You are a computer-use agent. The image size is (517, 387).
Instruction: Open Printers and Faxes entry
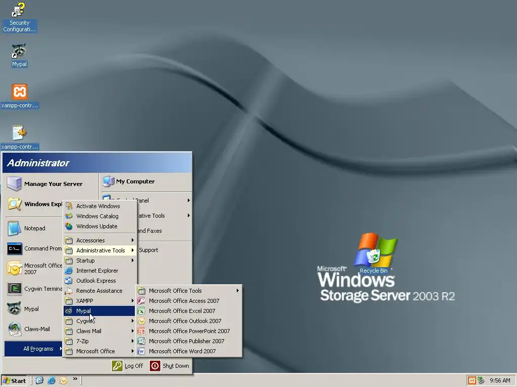pyautogui.click(x=164, y=231)
